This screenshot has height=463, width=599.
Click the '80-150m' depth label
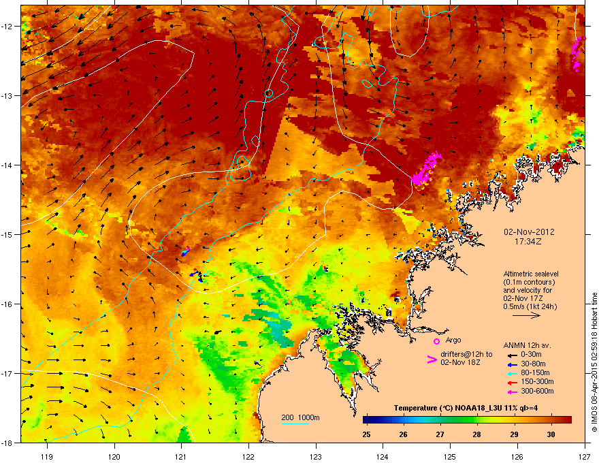coord(535,372)
